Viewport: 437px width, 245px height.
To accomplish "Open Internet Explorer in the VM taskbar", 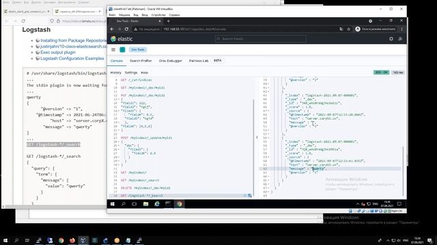I will click(157, 204).
